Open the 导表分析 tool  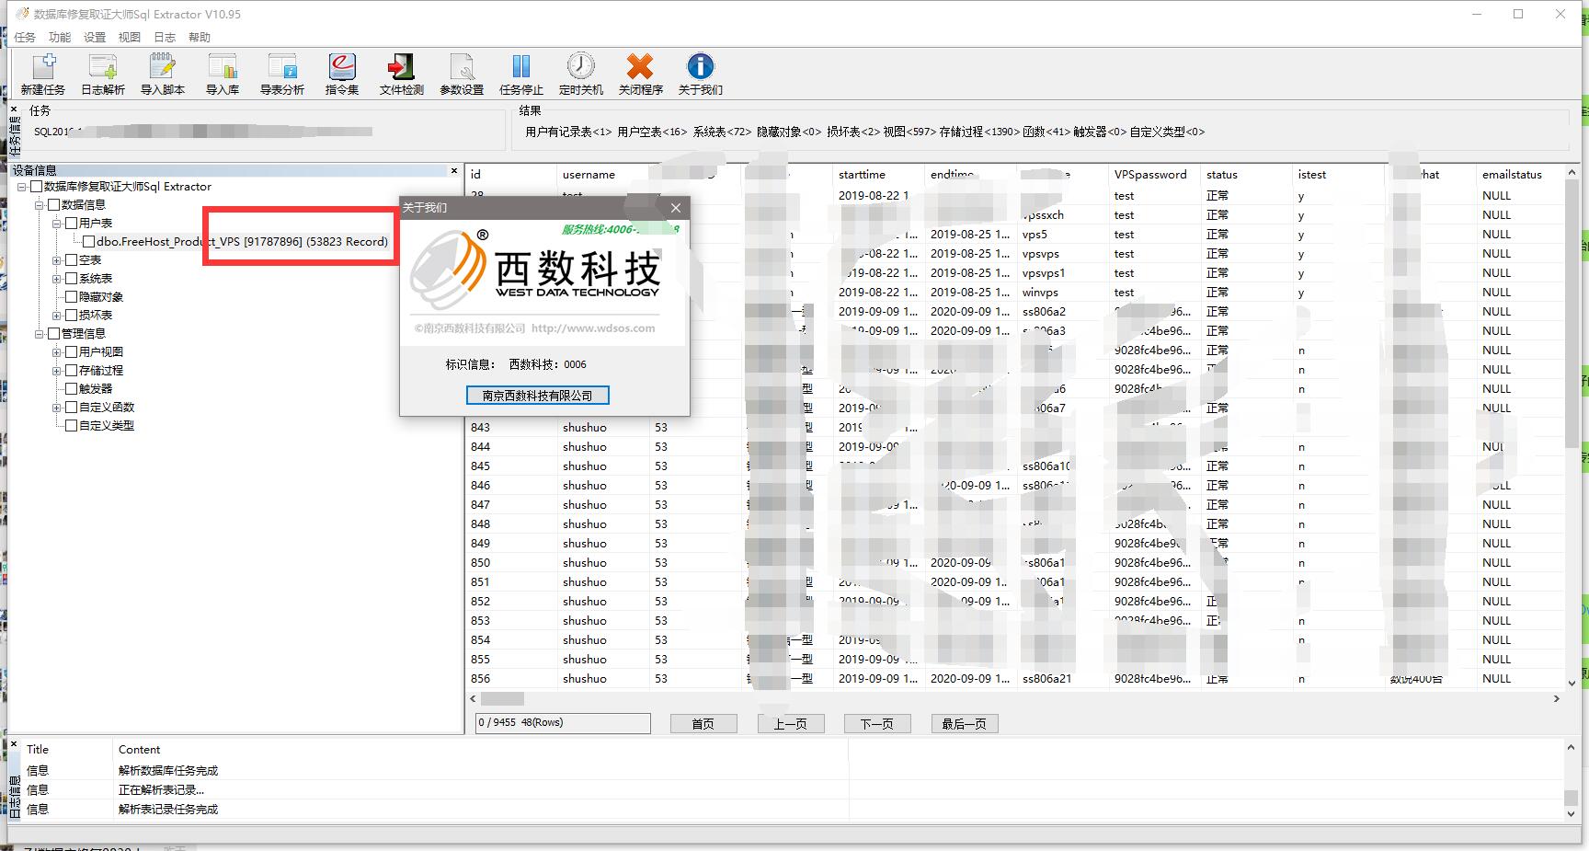coord(282,74)
